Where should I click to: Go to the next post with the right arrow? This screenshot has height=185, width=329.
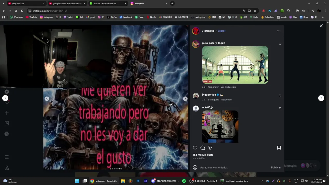[x=321, y=98]
